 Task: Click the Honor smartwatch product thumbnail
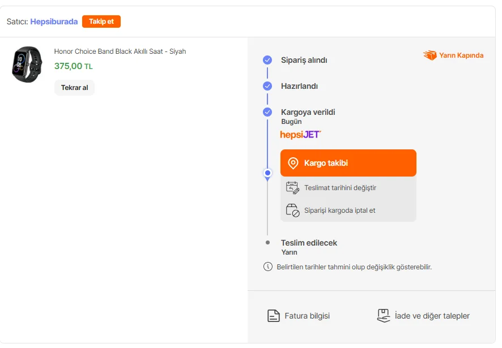pyautogui.click(x=27, y=64)
